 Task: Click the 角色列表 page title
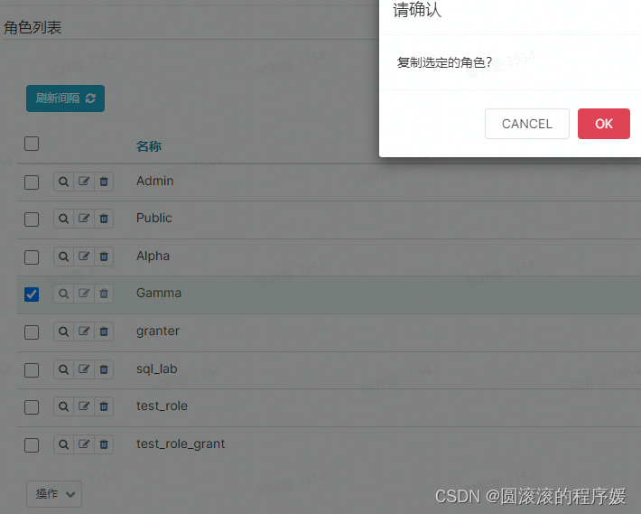(33, 28)
